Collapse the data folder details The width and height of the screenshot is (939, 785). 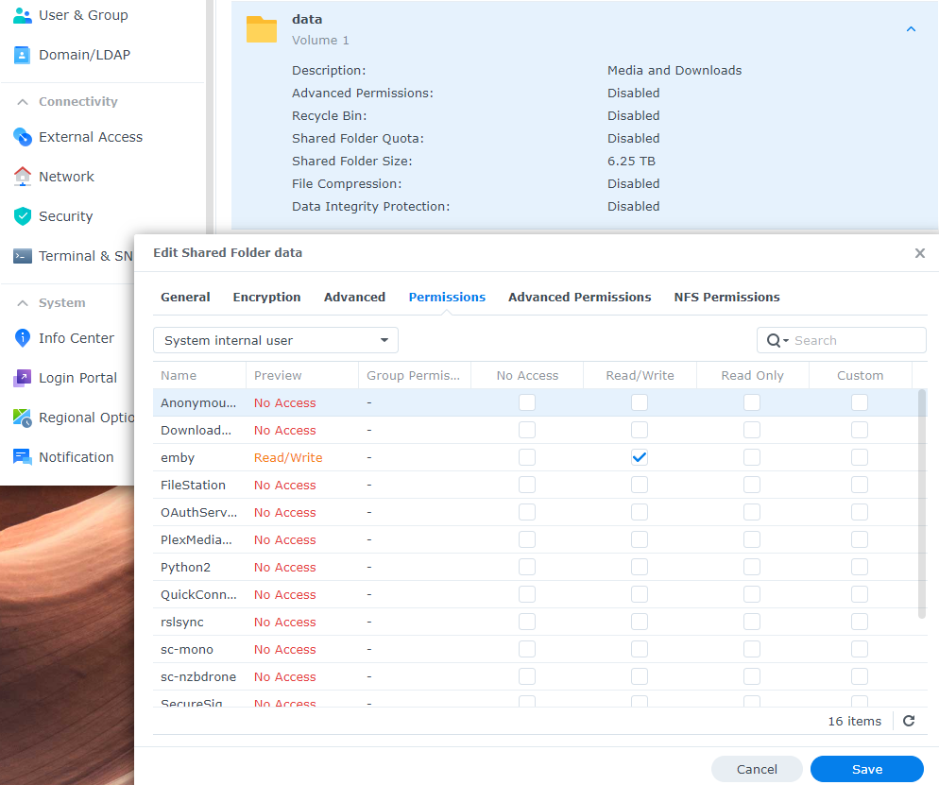point(911,29)
